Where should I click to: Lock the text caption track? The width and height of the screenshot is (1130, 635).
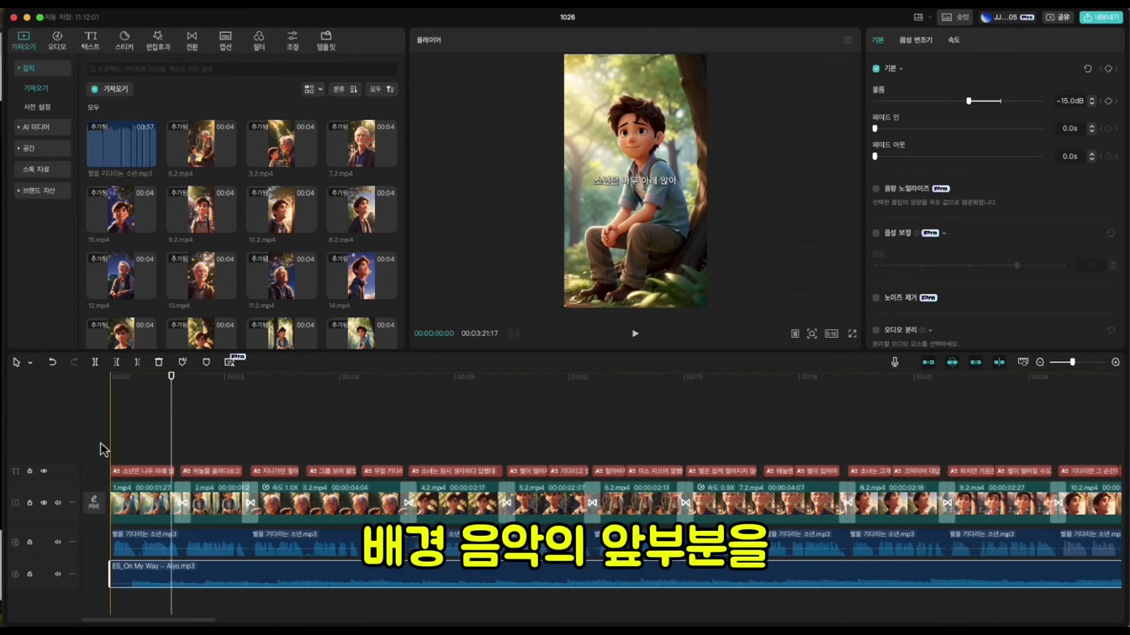(29, 471)
